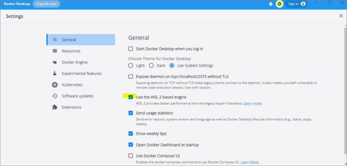Uncheck Use the WSL 2 based engine
347x166 pixels.
[x=131, y=97]
